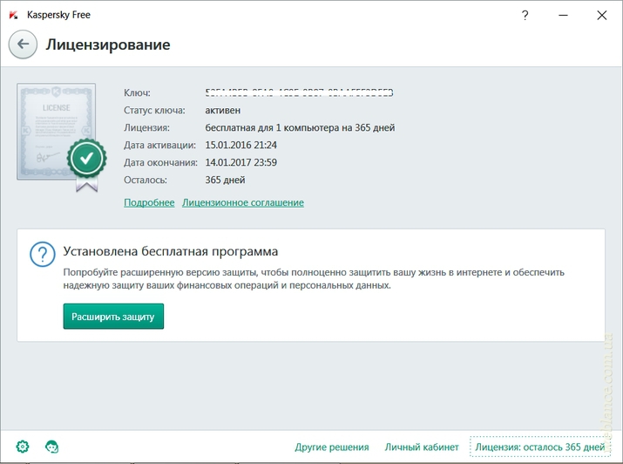Open the 'Личный кабинет' link
The width and height of the screenshot is (623, 464).
pyautogui.click(x=422, y=447)
